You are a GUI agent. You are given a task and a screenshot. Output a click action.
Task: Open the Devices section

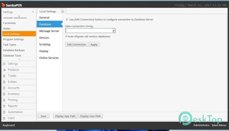click(50, 38)
